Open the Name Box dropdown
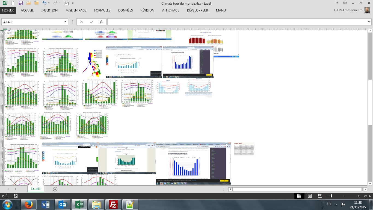This screenshot has height=210, width=373. (x=66, y=22)
